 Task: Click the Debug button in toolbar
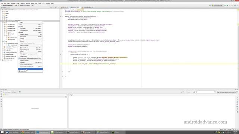tap(227, 6)
